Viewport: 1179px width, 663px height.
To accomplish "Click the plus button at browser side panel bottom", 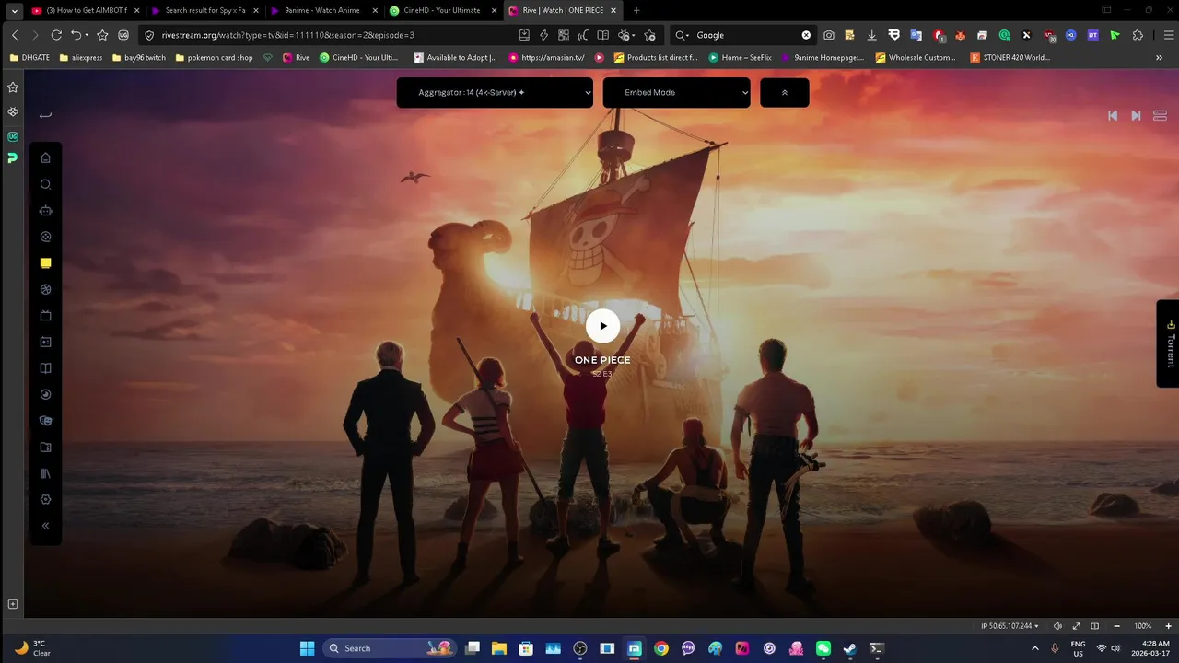I will [x=13, y=604].
